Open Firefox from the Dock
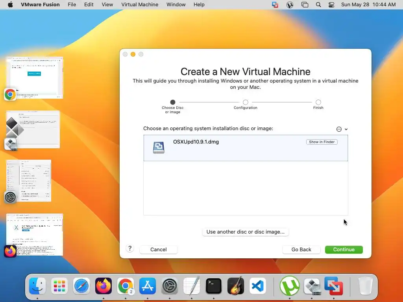 click(x=104, y=286)
